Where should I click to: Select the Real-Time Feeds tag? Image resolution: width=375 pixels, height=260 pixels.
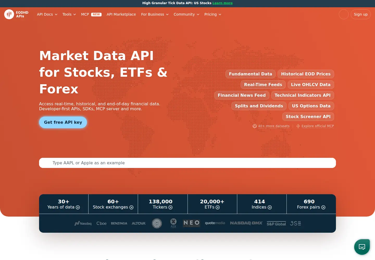[263, 84]
